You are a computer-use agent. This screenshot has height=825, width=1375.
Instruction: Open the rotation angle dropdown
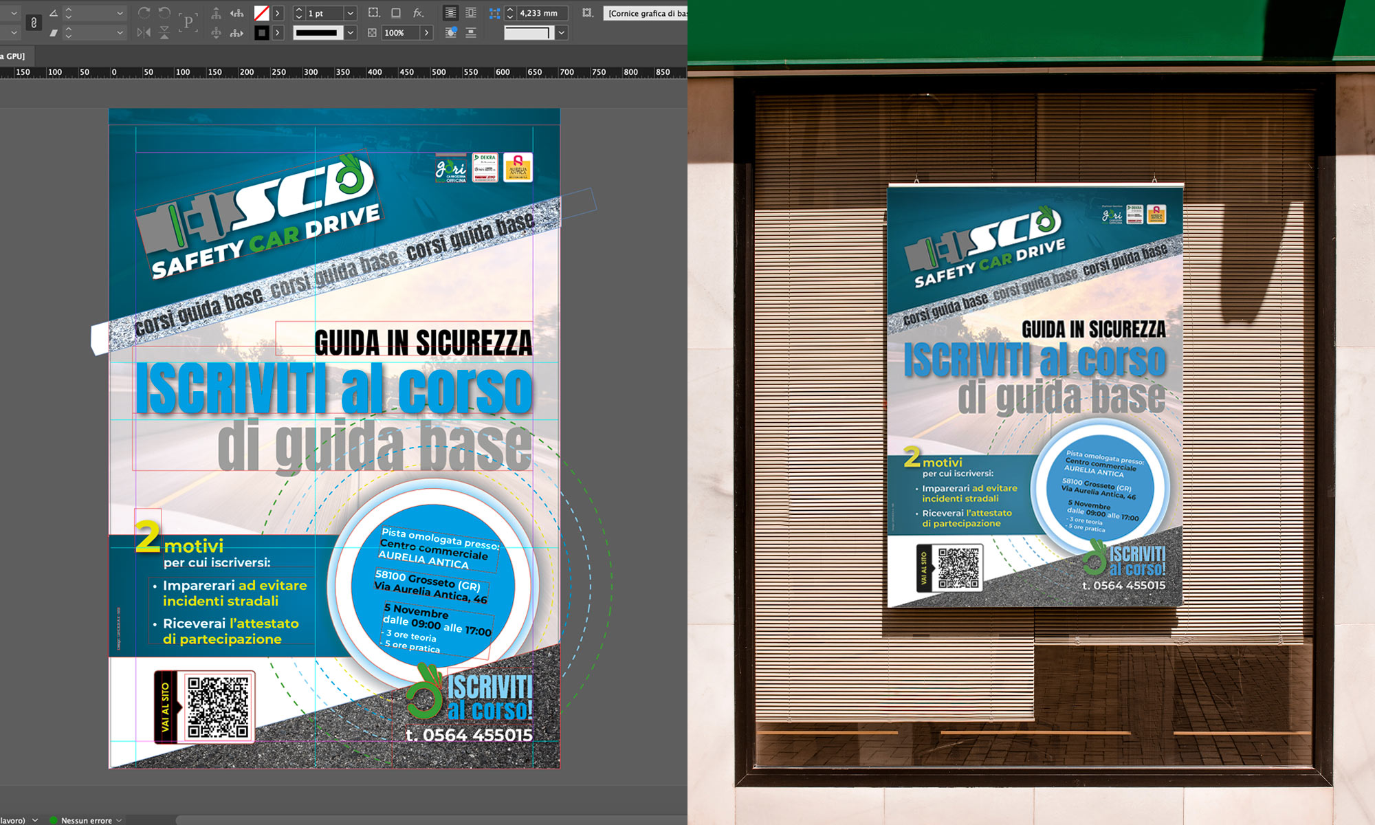click(x=120, y=13)
